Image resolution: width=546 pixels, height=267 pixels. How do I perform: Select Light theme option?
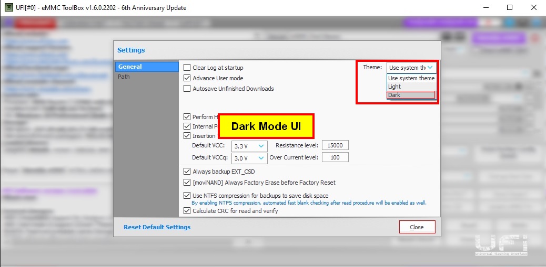(411, 87)
